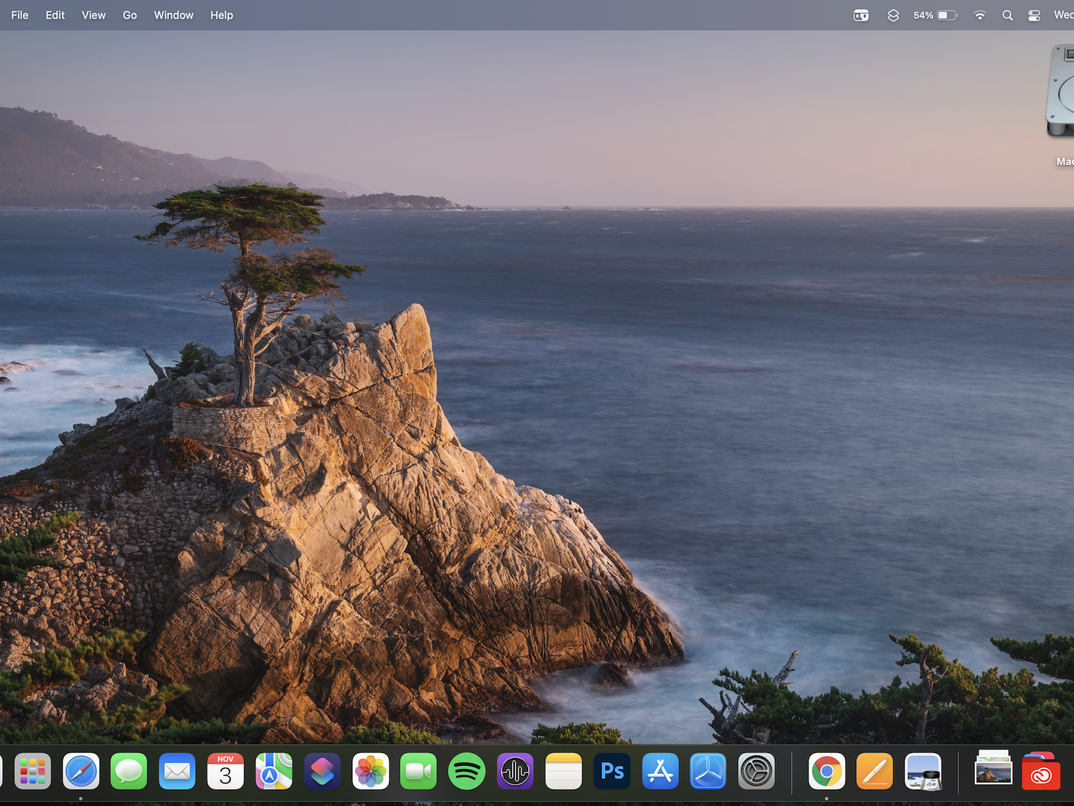Open System Preferences

click(756, 771)
